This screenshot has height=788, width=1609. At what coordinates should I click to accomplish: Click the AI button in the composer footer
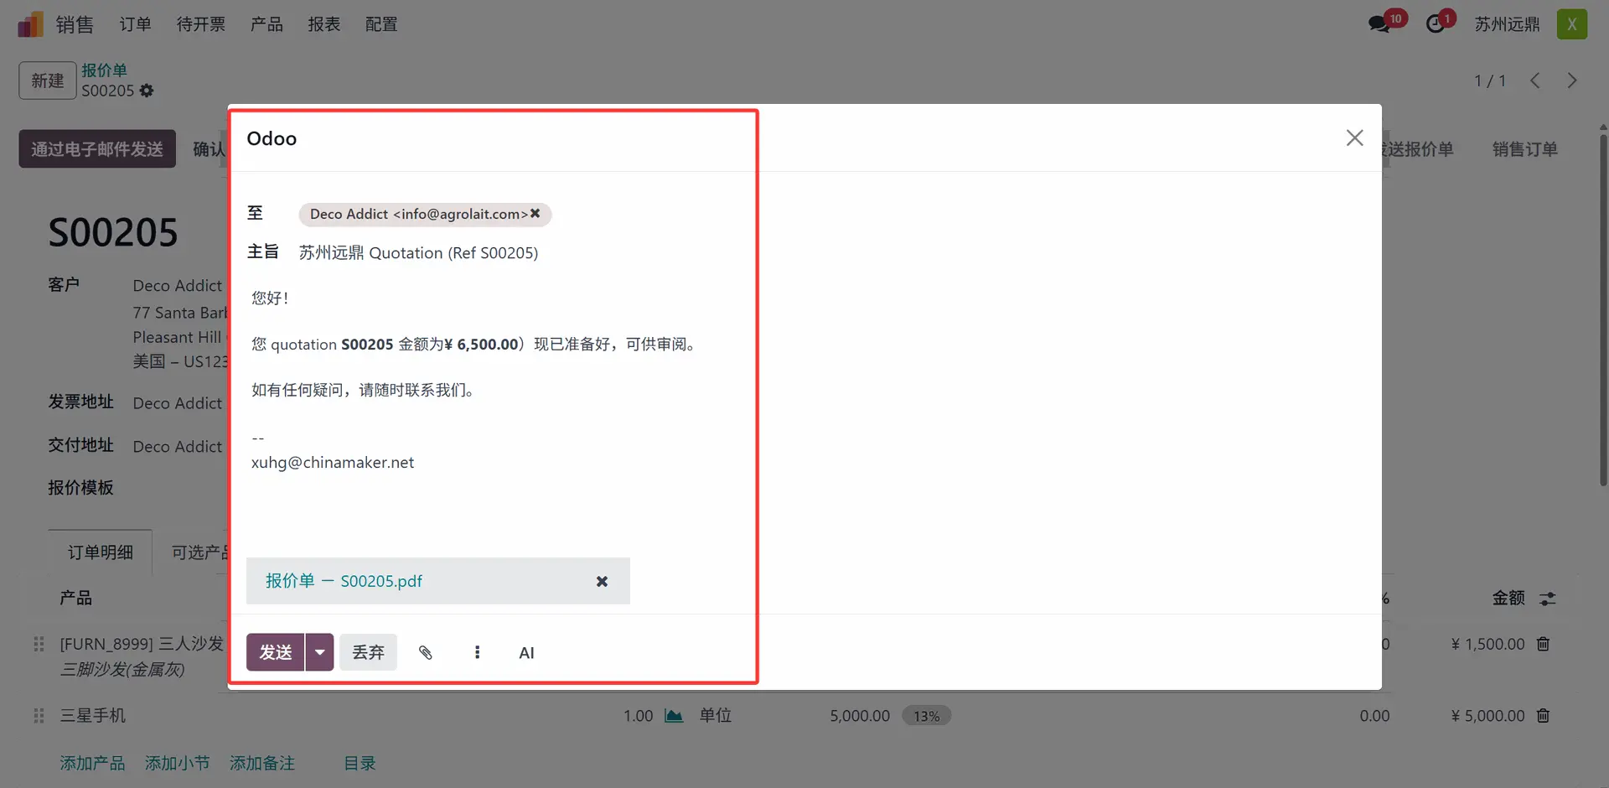pos(526,653)
